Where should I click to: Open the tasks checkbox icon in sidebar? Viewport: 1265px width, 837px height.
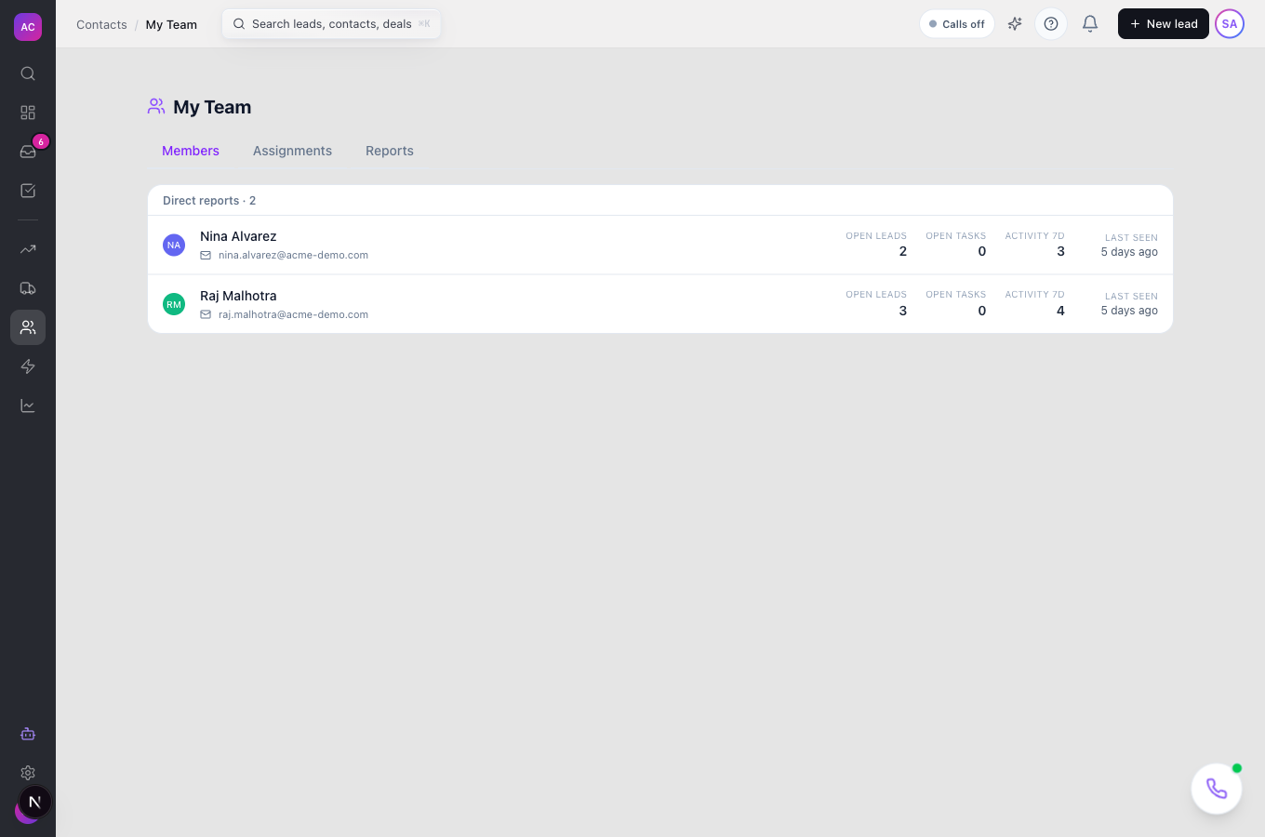(x=28, y=191)
